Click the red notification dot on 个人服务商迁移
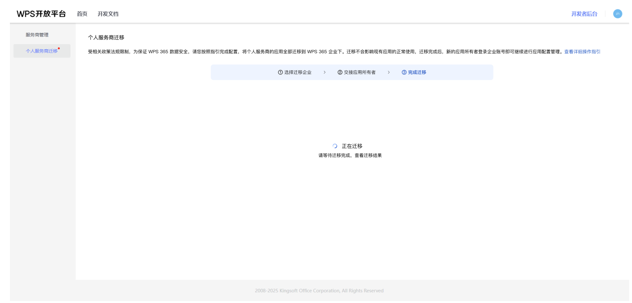Screen dimensions: 632x303 (x=59, y=48)
